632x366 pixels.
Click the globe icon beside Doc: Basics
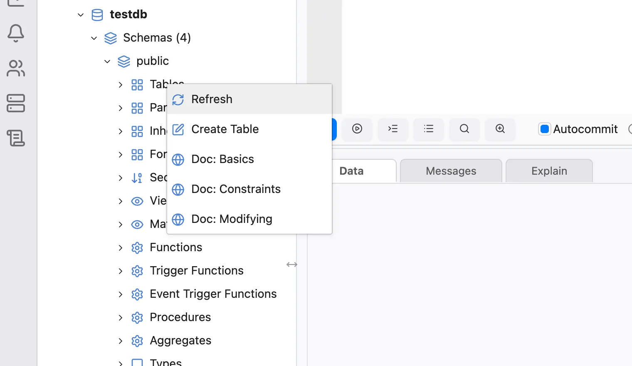click(178, 160)
